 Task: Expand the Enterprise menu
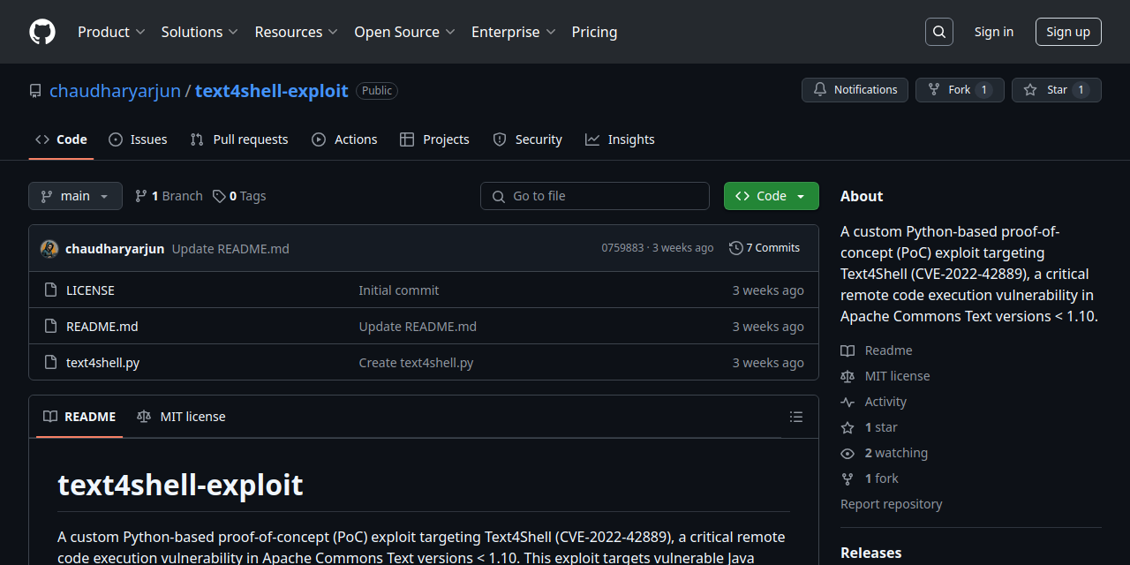click(514, 32)
